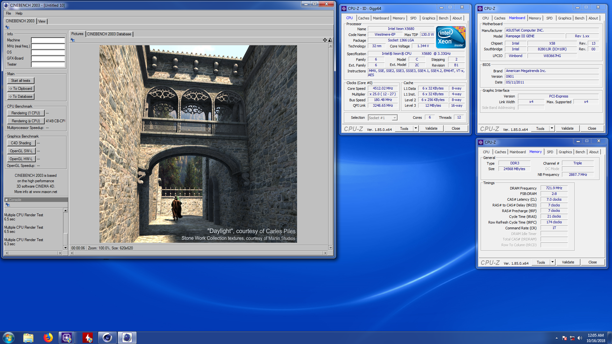Click the triangle zoom icon above picture viewport

(x=330, y=40)
